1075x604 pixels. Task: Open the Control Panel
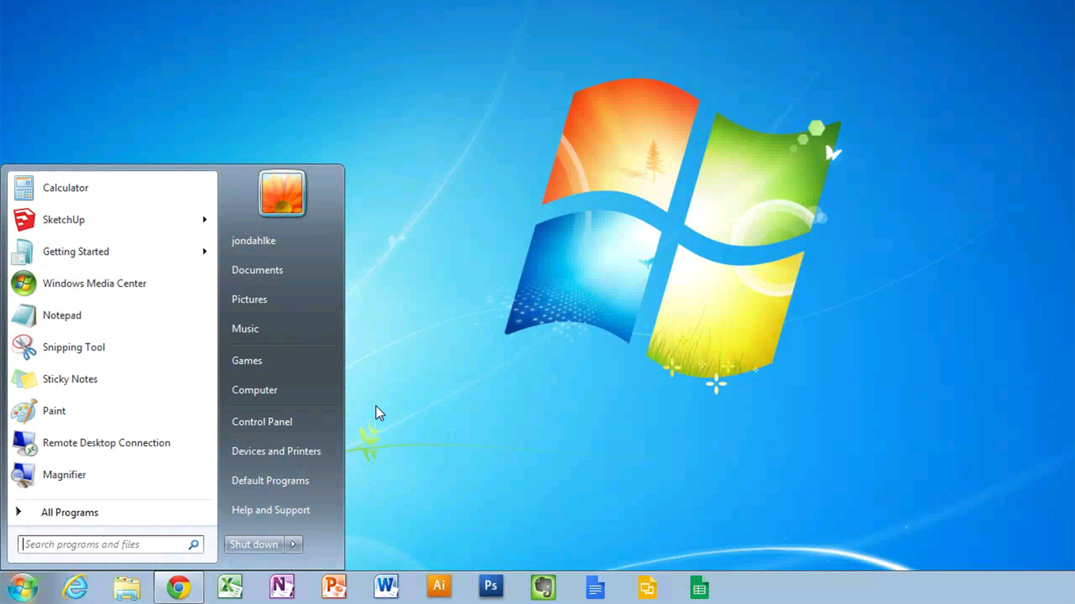(x=262, y=421)
